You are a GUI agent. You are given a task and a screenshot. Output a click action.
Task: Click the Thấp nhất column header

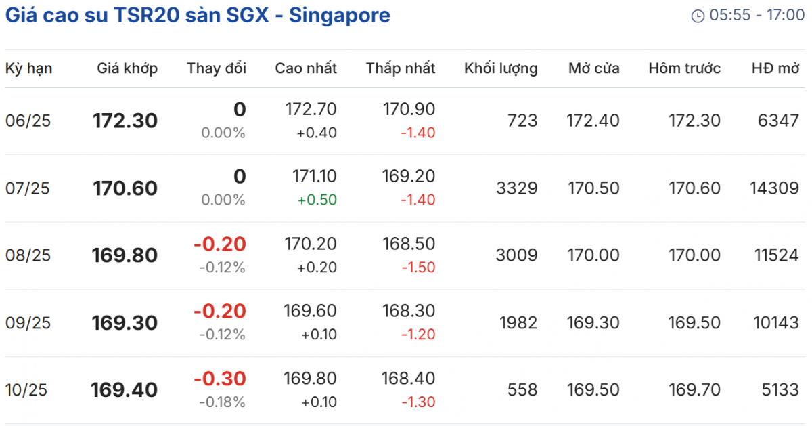[401, 68]
